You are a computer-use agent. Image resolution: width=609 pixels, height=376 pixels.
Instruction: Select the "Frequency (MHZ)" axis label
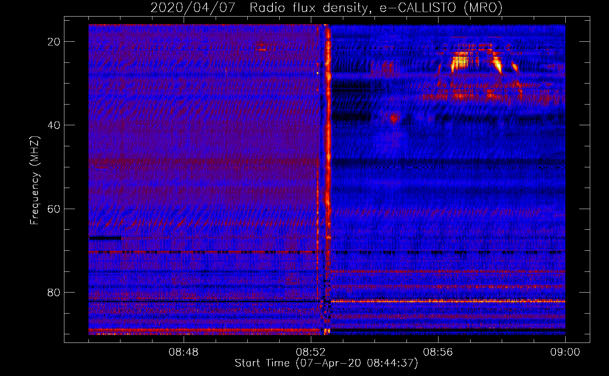[x=35, y=180]
